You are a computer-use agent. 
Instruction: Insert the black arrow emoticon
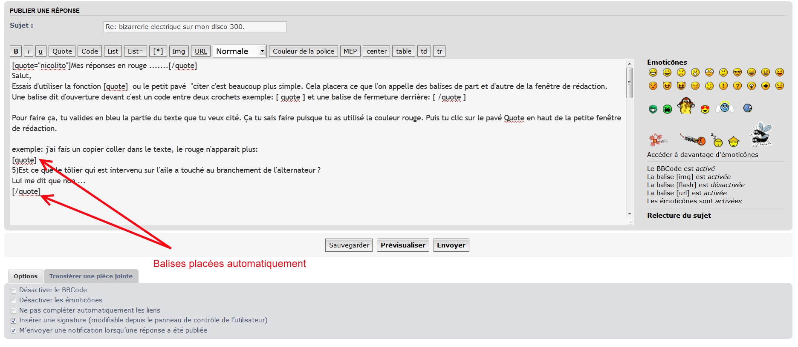766,86
